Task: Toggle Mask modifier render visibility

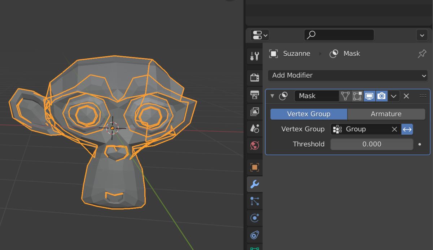Action: 381,96
